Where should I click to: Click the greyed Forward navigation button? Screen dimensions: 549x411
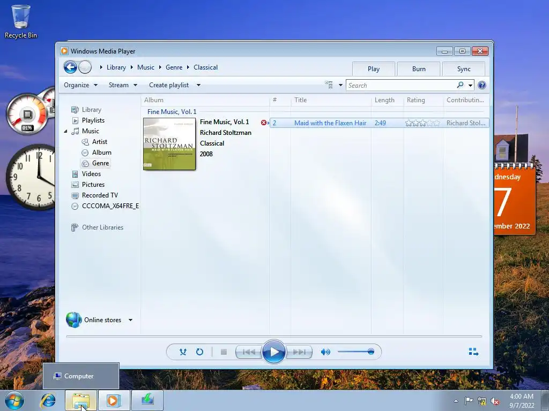tap(85, 67)
